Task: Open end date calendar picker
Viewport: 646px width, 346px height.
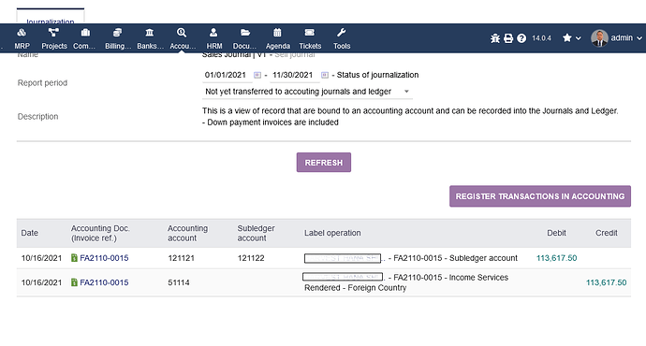Action: click(x=325, y=75)
